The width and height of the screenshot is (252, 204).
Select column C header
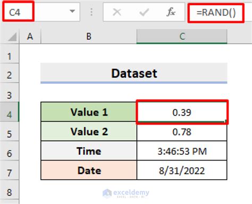[182, 37]
